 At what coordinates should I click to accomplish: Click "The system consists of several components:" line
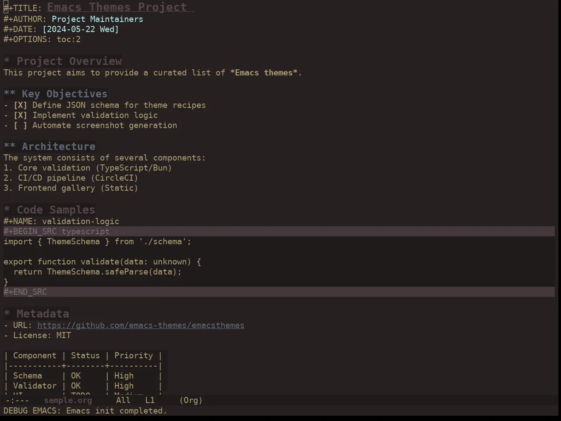tap(104, 158)
